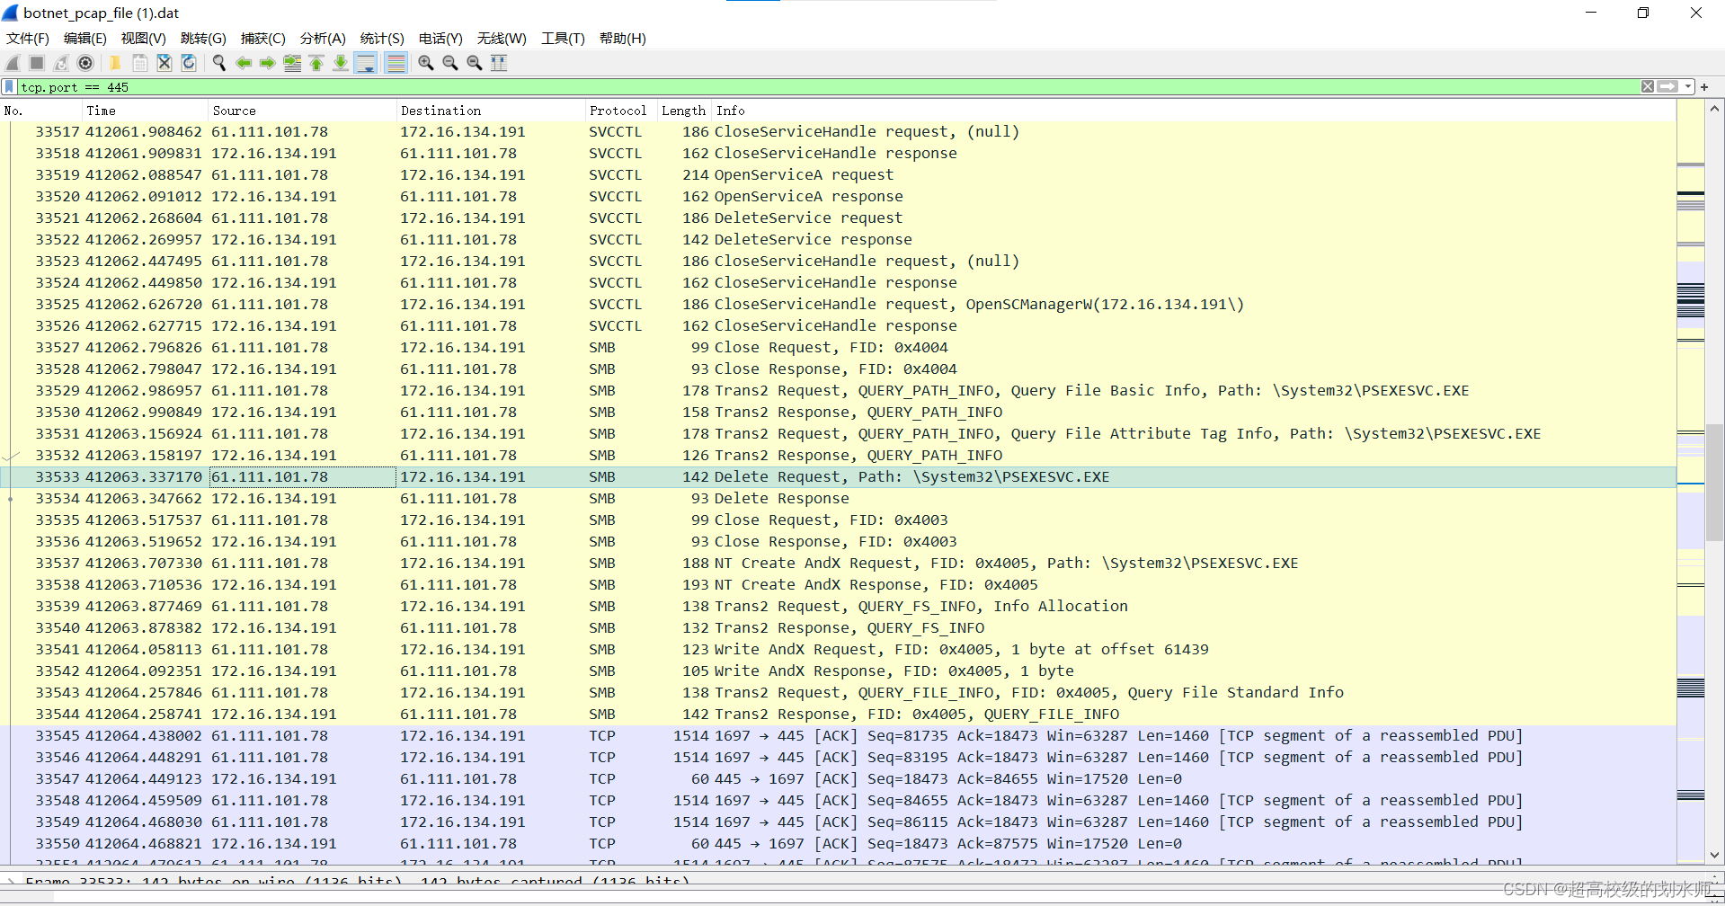1725x906 pixels.
Task: Open the 工具(T) menu
Action: (x=563, y=39)
